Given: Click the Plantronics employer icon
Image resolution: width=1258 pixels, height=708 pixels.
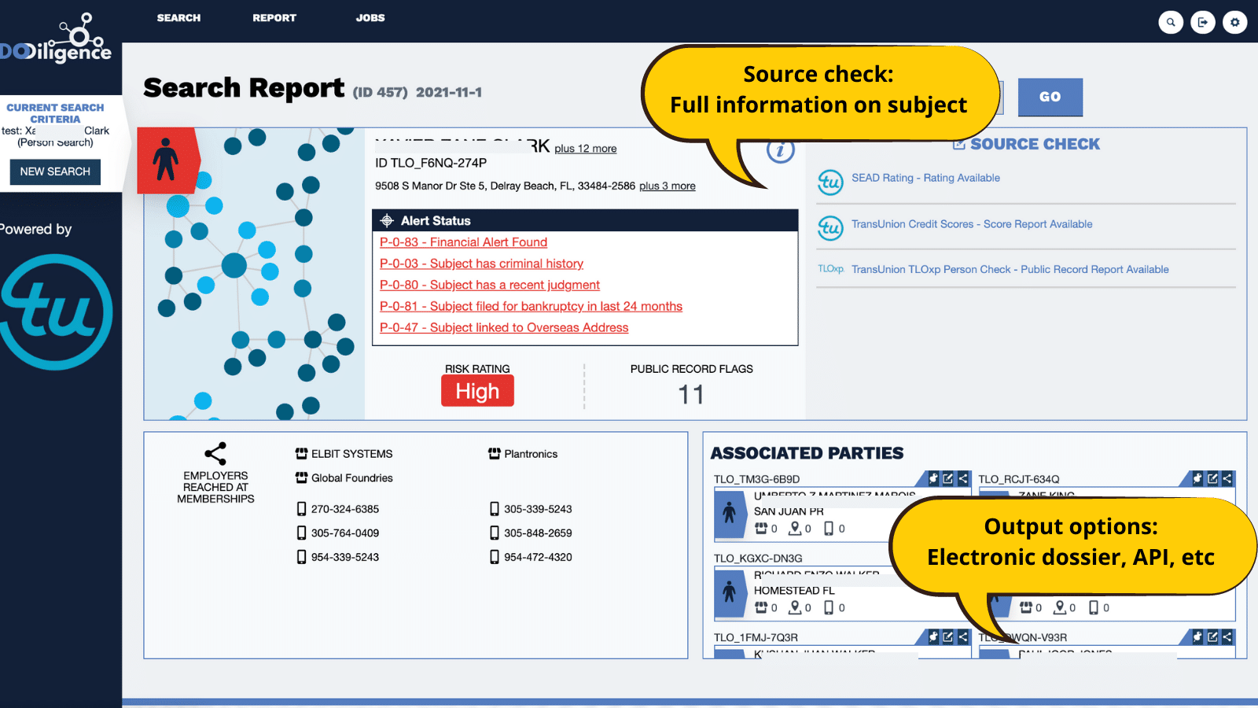Looking at the screenshot, I should click(x=494, y=454).
